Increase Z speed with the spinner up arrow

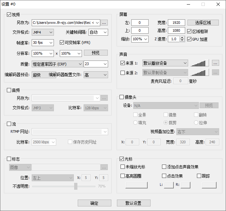point(182,38)
